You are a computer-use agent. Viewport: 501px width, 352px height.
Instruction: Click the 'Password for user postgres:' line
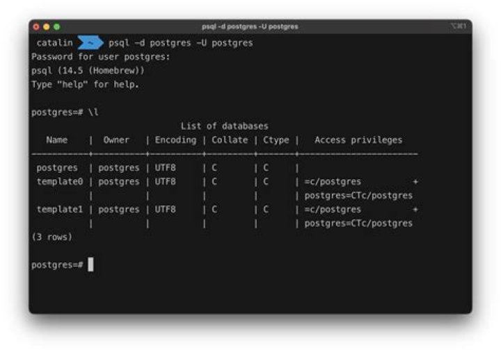coord(101,57)
